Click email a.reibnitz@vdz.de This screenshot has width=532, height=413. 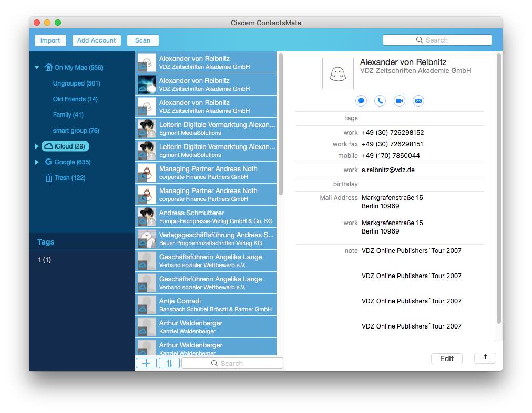click(x=388, y=170)
